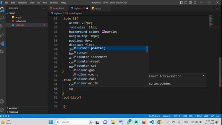Click the errors and warnings status indicator
This screenshot has height=125, width=222.
5,116
